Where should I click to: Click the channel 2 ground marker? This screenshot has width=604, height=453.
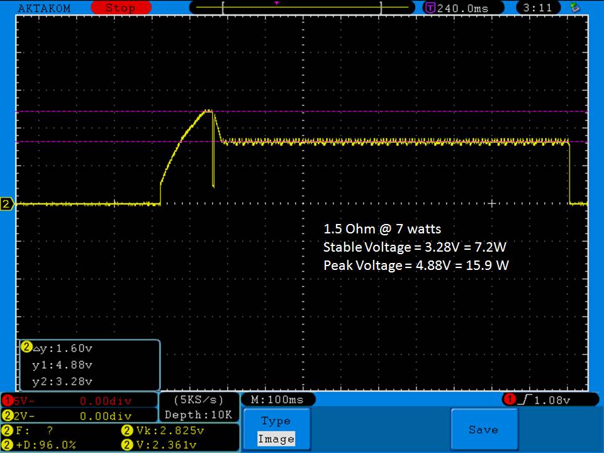[x=8, y=204]
